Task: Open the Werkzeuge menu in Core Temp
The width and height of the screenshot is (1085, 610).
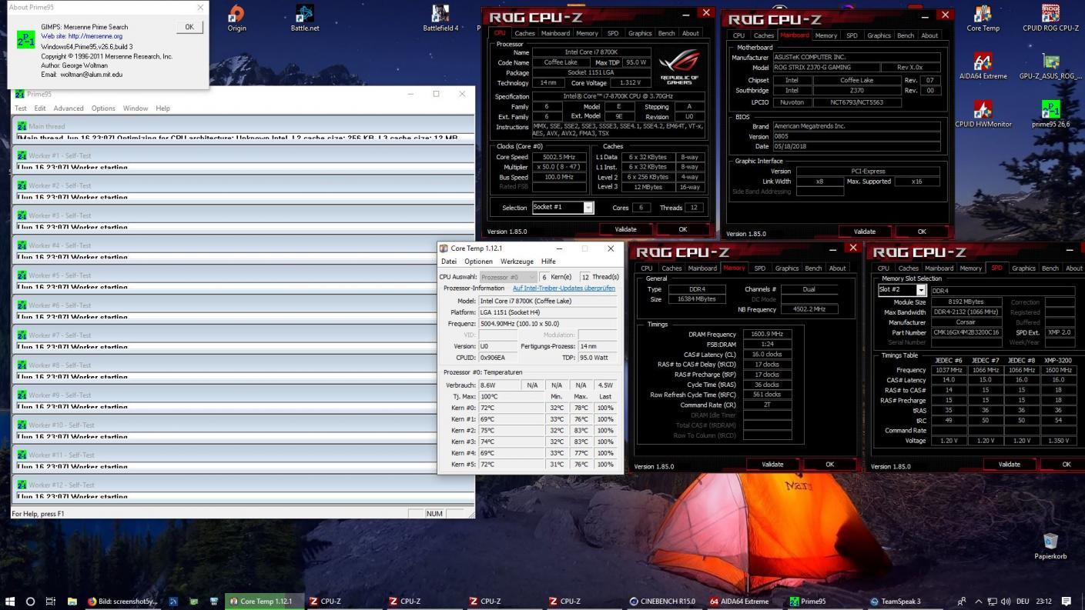Action: point(517,262)
